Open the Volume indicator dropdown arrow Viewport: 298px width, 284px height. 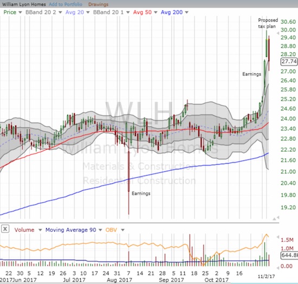point(40,230)
